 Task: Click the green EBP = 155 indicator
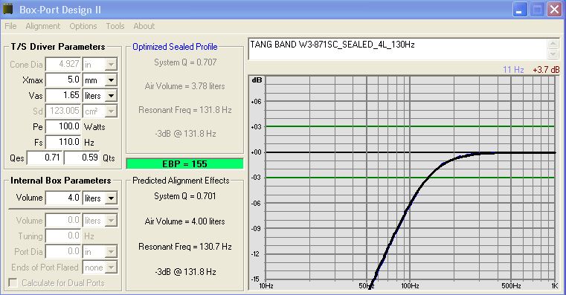[x=184, y=163]
